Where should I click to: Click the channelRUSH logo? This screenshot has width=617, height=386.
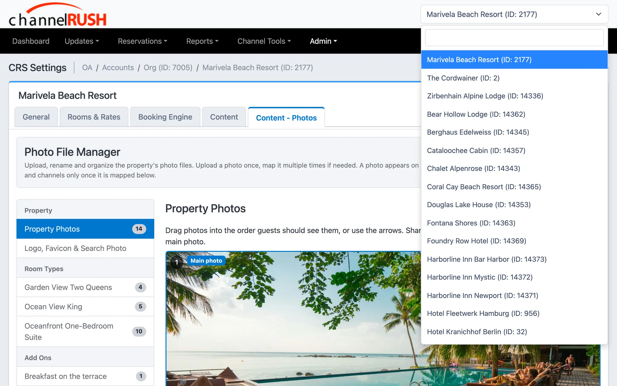coord(58,15)
